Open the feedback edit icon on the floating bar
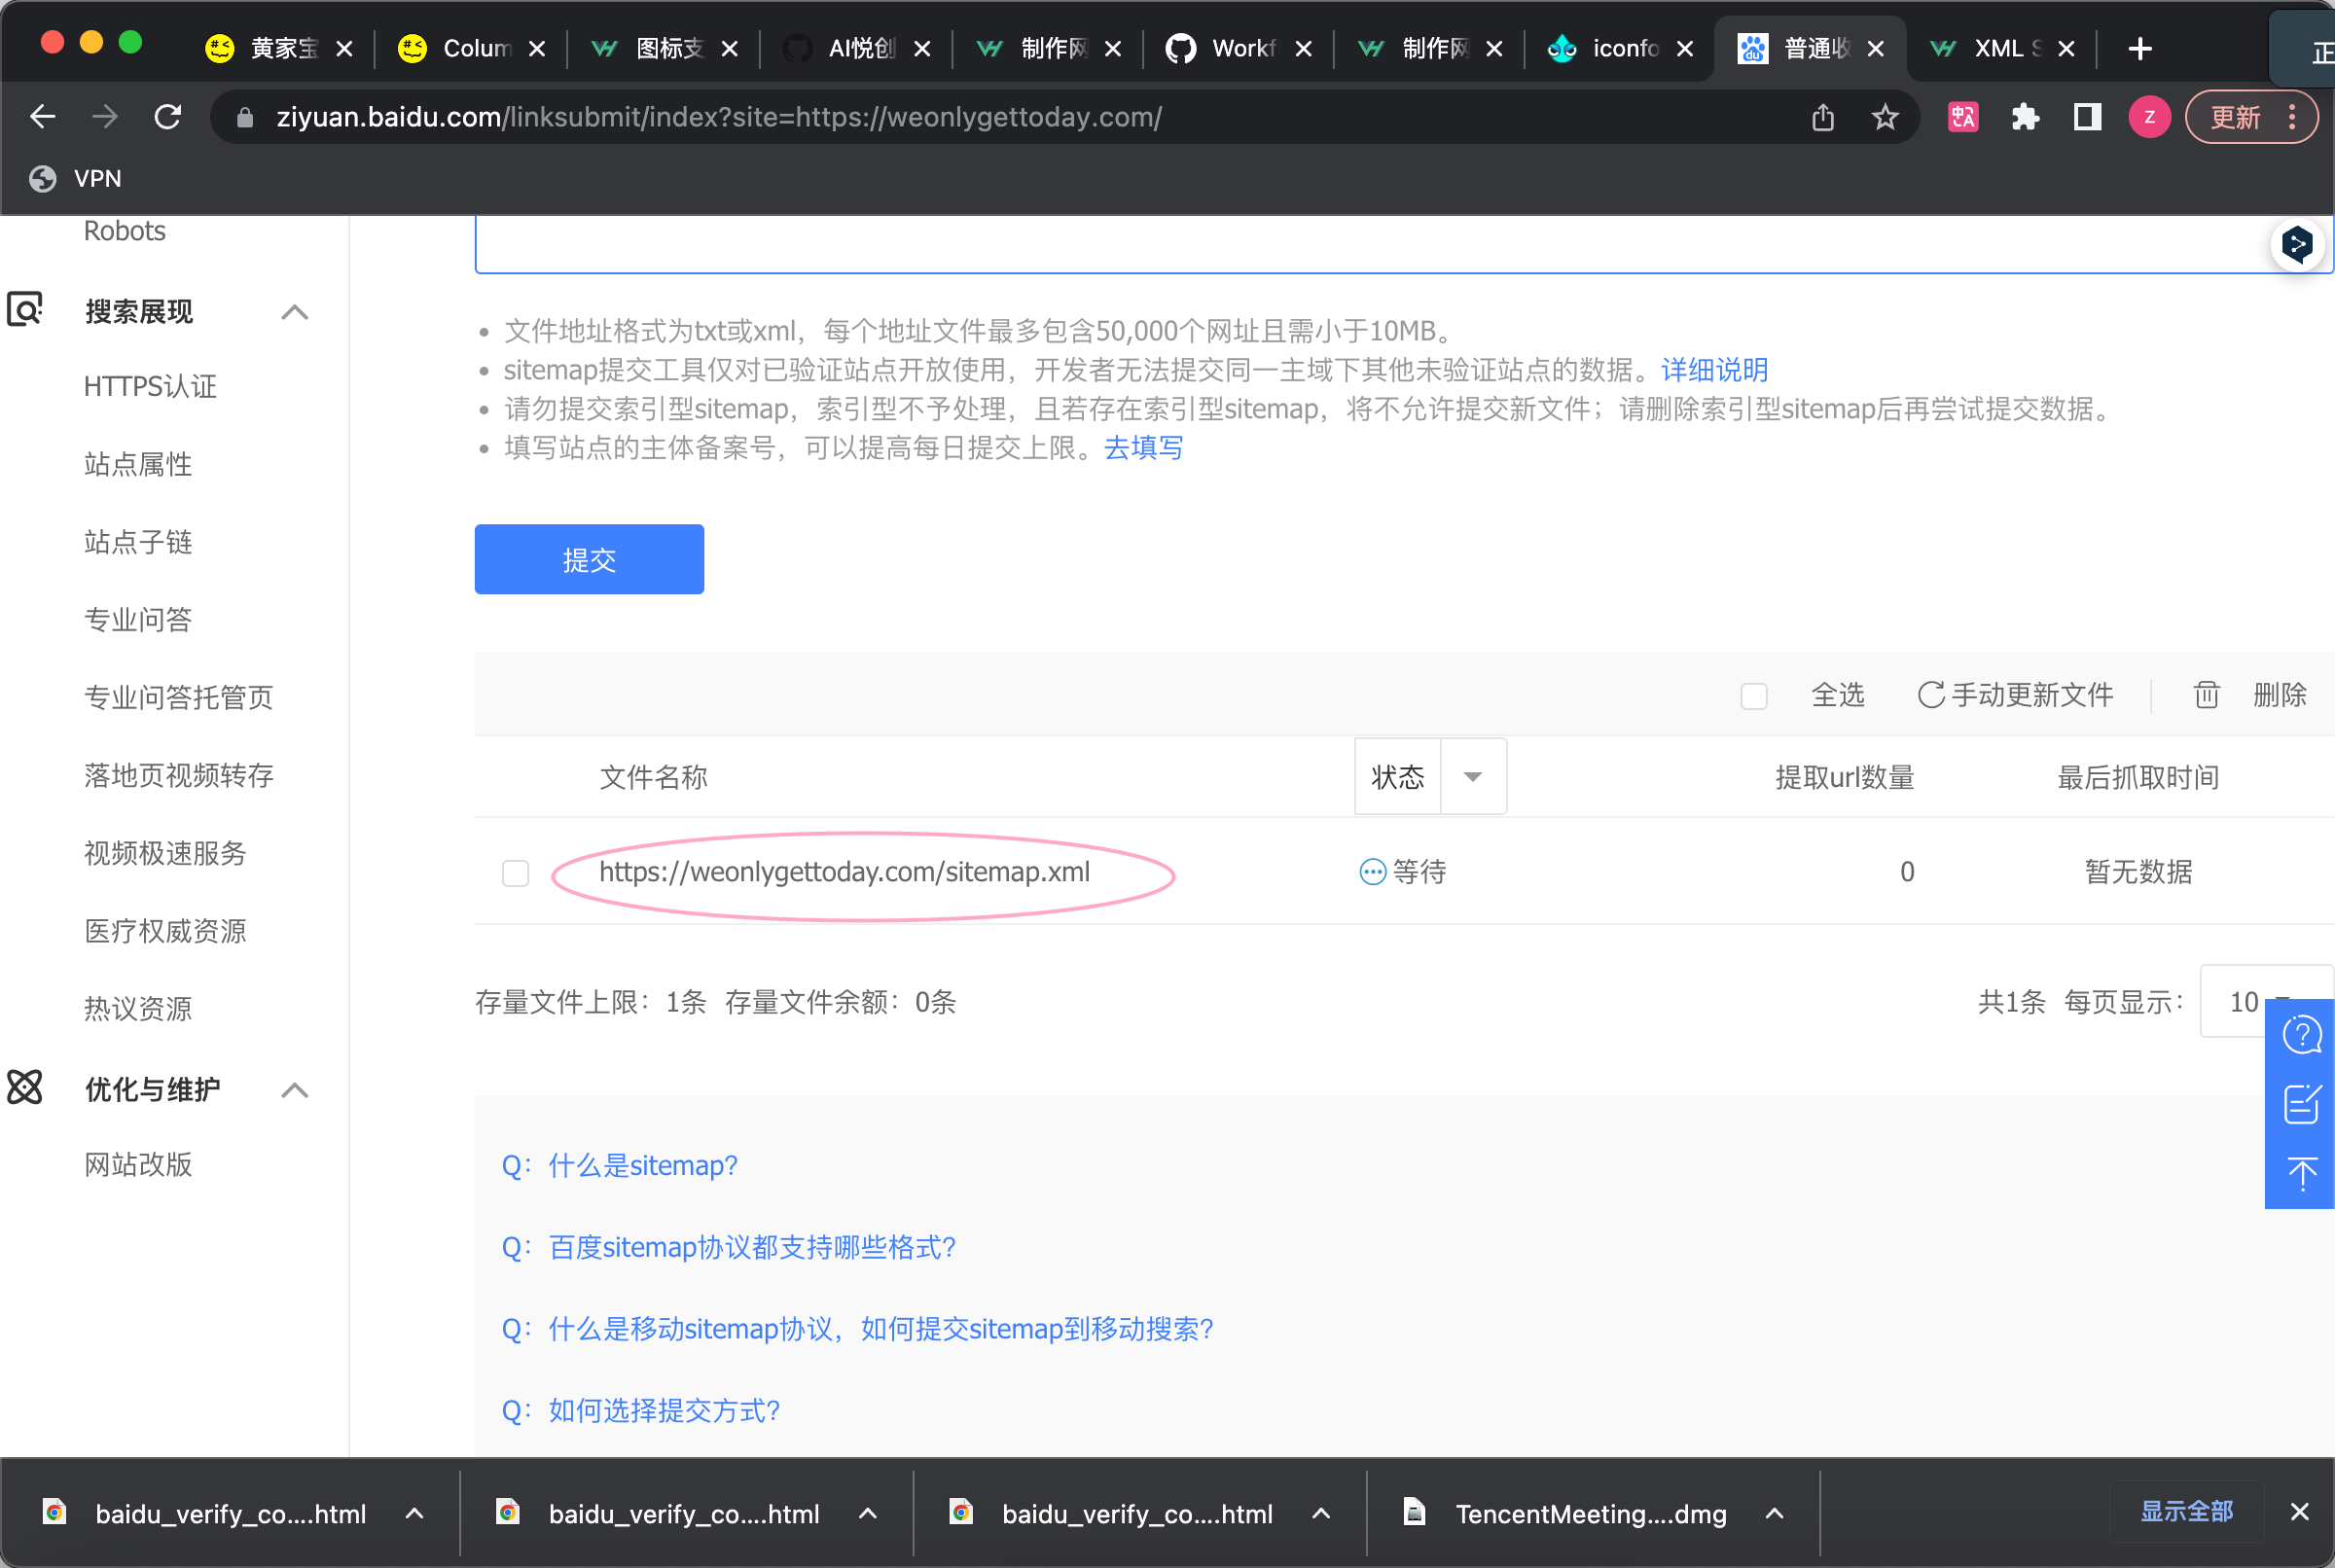Viewport: 2335px width, 1568px height. click(x=2302, y=1103)
